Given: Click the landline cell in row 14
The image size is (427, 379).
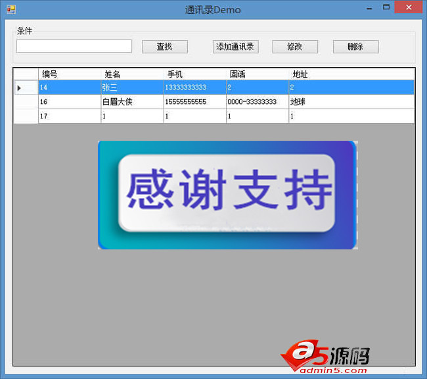Looking at the screenshot, I should (x=258, y=88).
